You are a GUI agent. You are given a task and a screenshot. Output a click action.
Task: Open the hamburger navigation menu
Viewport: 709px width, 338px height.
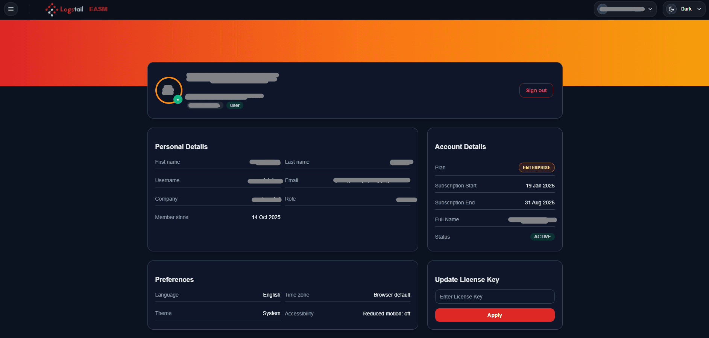coord(11,9)
